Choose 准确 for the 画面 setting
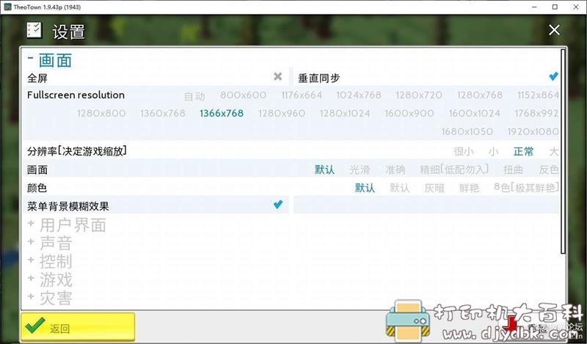Viewport: 587px width, 344px height. (395, 169)
